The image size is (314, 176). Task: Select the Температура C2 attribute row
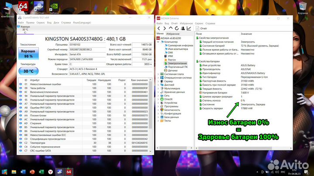click(x=84, y=143)
